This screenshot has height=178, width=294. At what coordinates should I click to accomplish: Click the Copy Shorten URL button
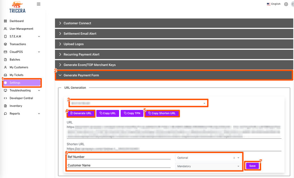pos(162,113)
